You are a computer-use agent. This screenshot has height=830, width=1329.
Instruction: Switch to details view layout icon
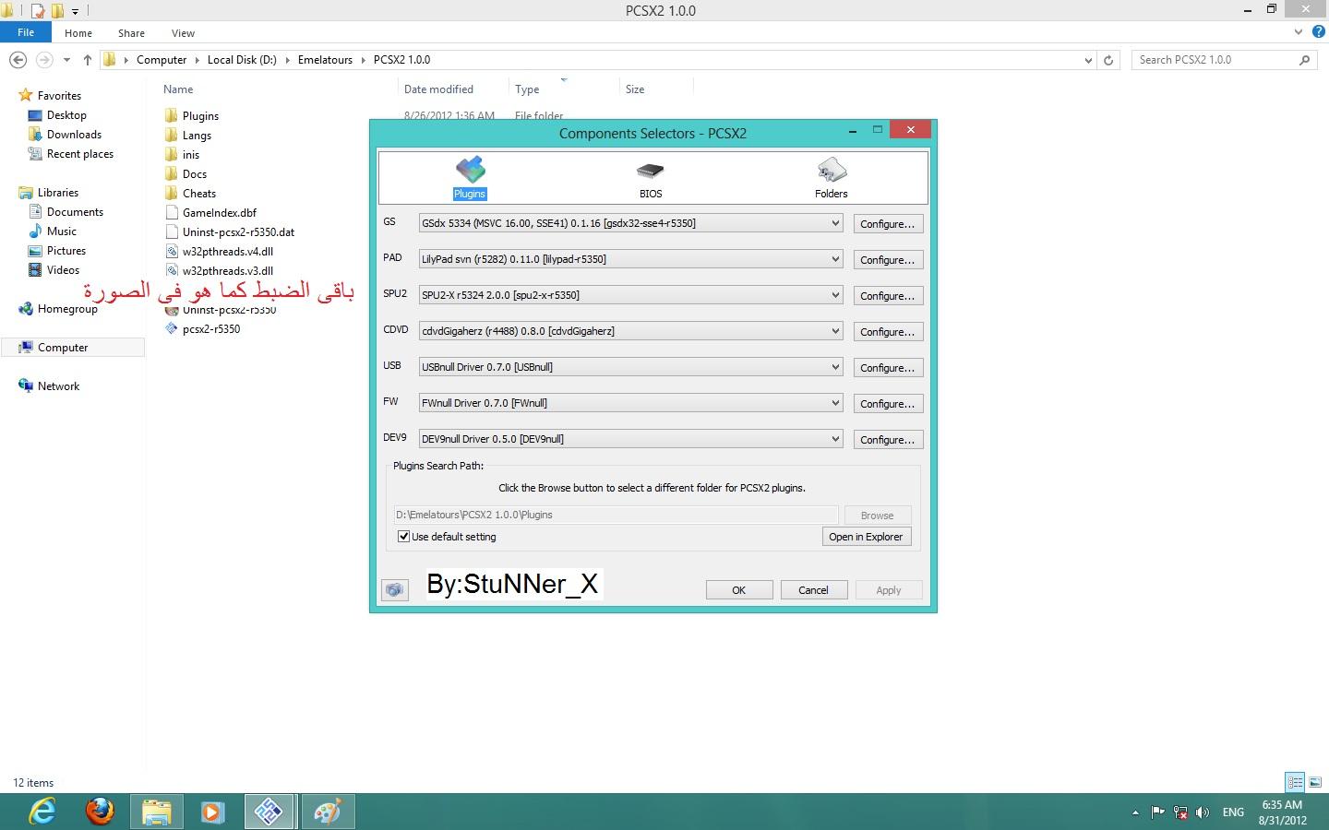tap(1295, 782)
